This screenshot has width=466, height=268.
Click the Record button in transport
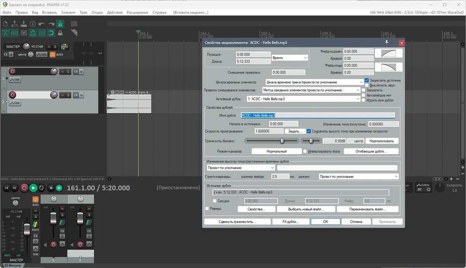pyautogui.click(x=24, y=188)
